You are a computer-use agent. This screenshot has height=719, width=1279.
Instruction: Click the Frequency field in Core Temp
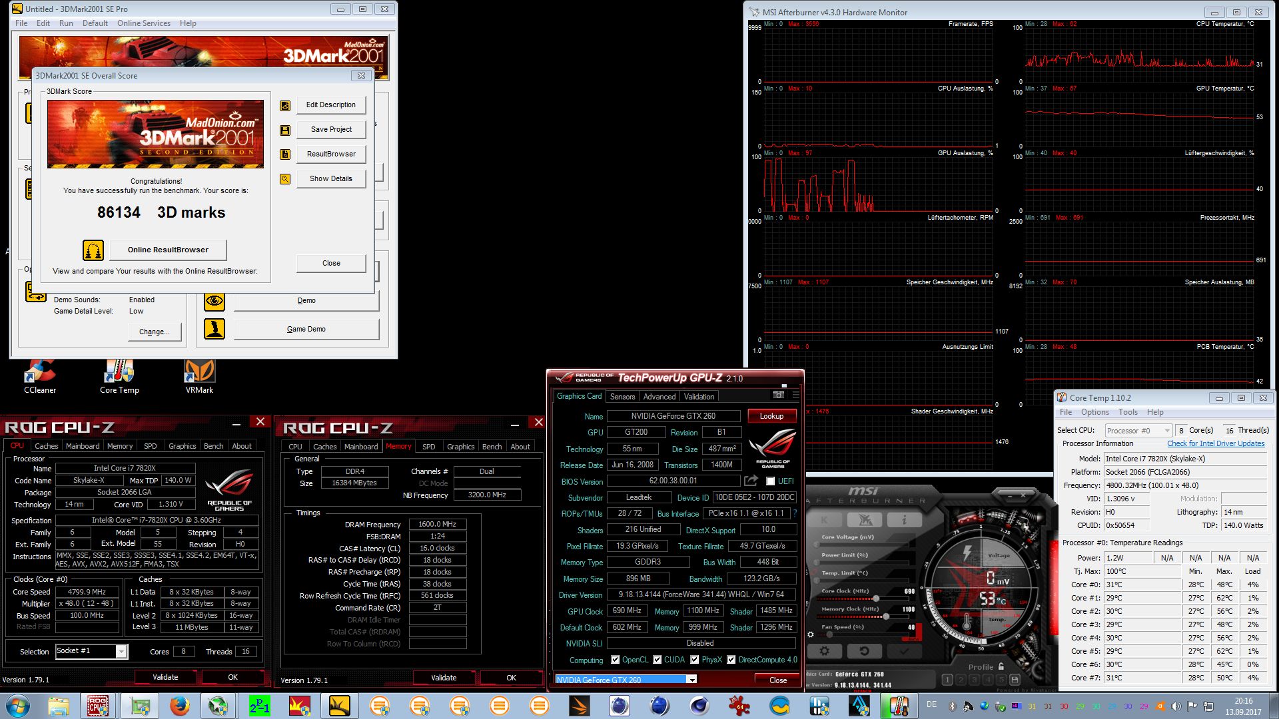tap(1185, 485)
